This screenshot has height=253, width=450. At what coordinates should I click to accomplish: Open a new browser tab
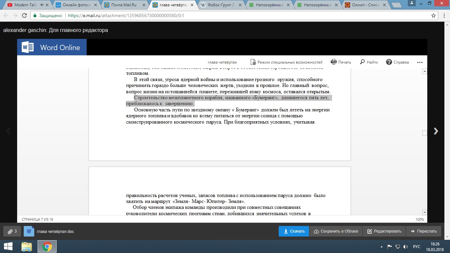pos(396,5)
